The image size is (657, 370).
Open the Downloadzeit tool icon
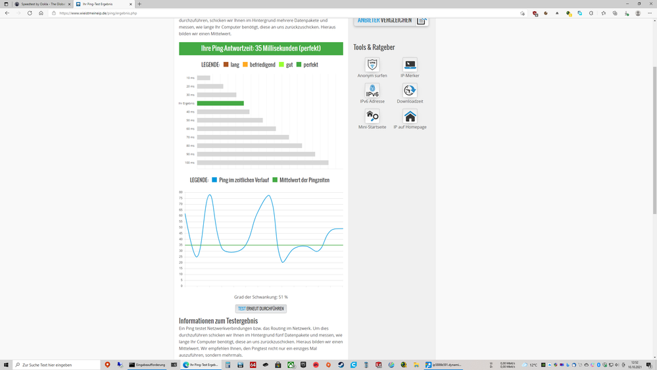[410, 90]
